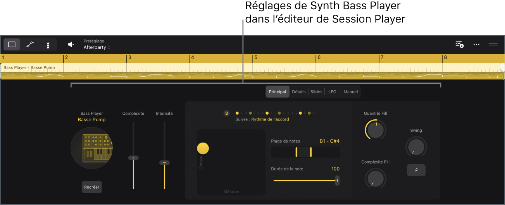Switch to the LFO tab
Screen dimensions: 505x205
tap(333, 92)
